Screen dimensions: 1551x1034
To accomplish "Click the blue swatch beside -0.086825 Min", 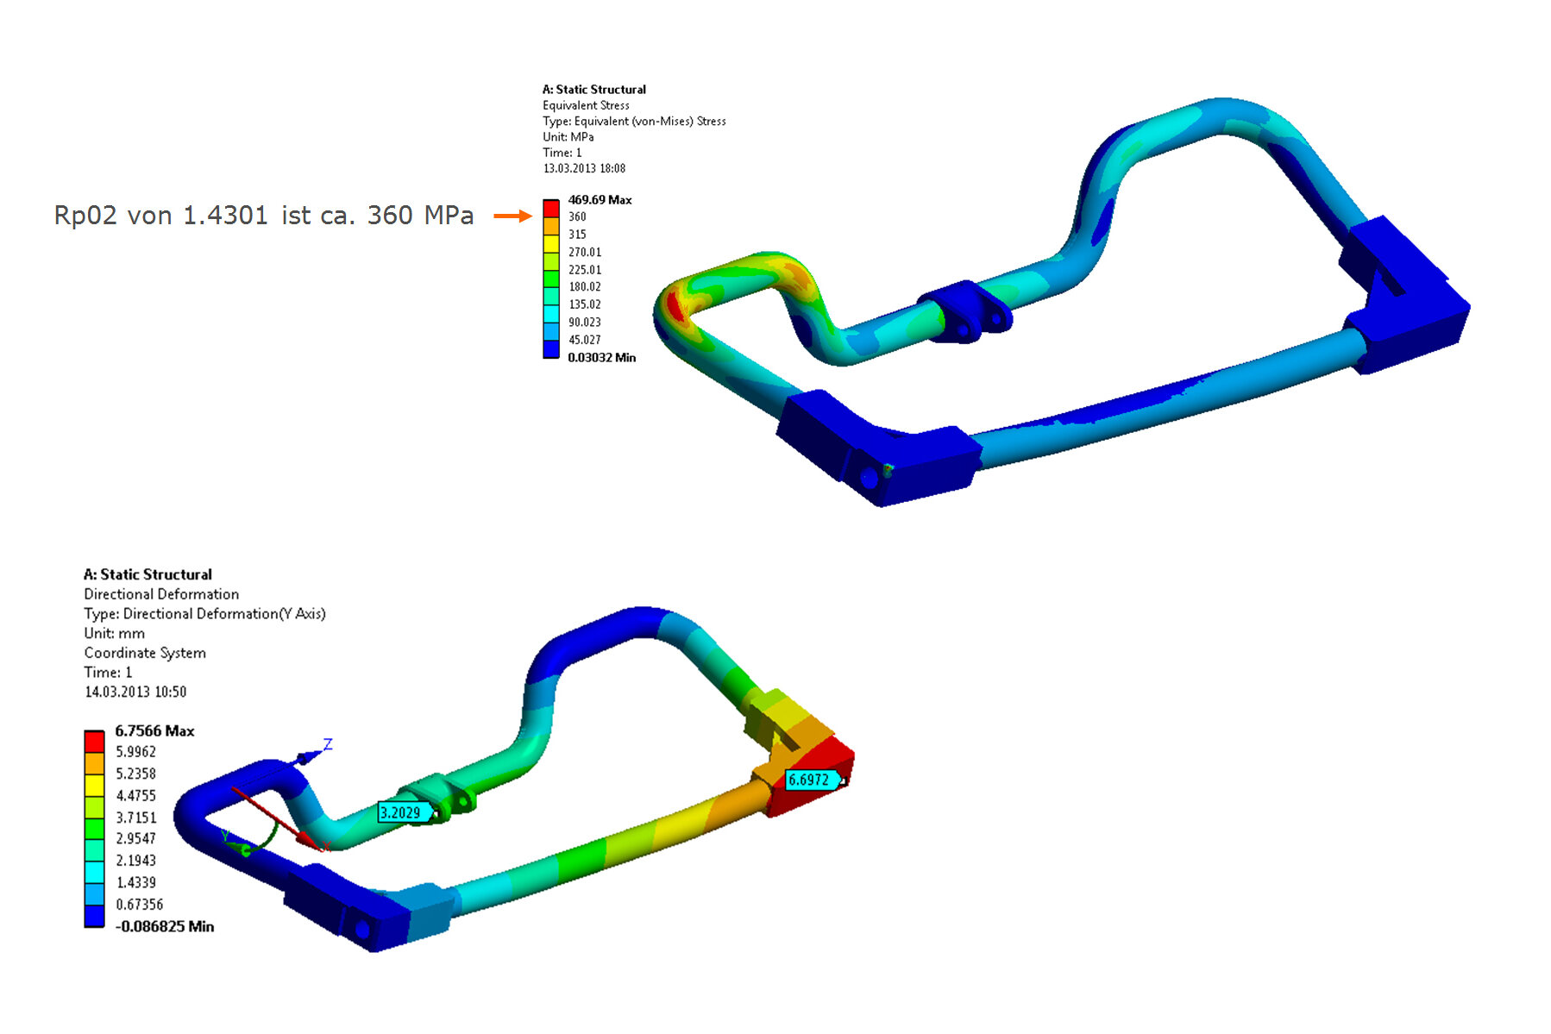I will [x=94, y=916].
